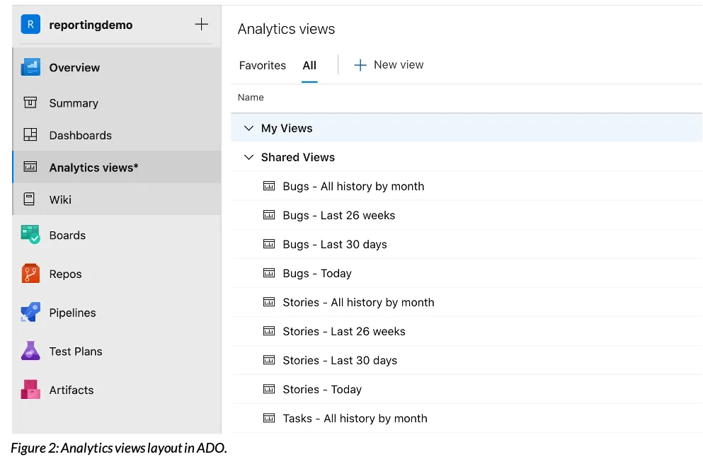Open Boards section label
Image resolution: width=703 pixels, height=464 pixels.
[67, 235]
